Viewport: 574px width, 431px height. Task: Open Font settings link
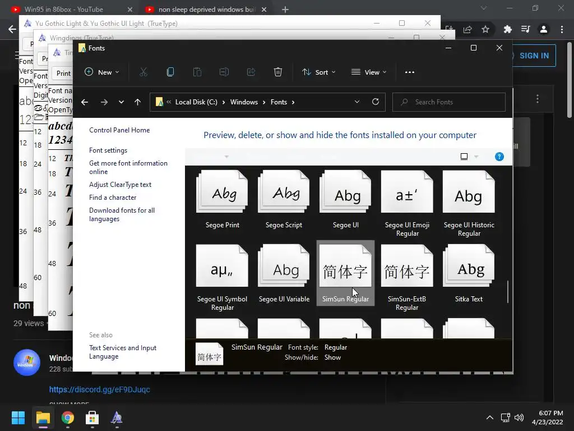coord(108,150)
